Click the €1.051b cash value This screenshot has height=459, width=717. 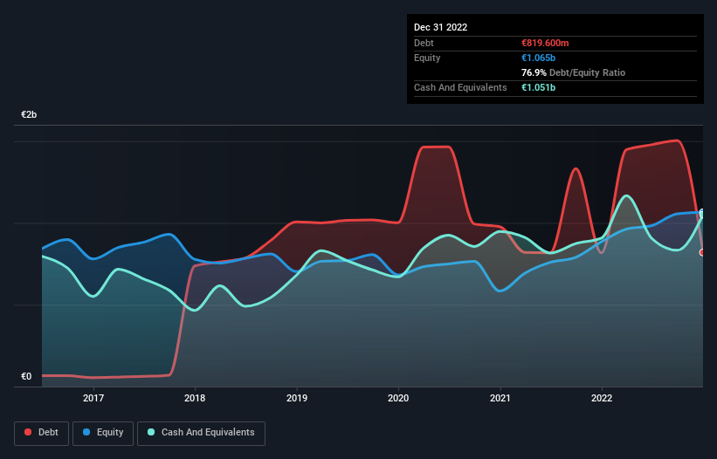538,87
